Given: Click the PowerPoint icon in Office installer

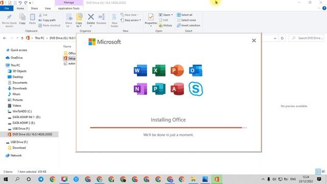Looking at the screenshot, I should click(177, 71).
